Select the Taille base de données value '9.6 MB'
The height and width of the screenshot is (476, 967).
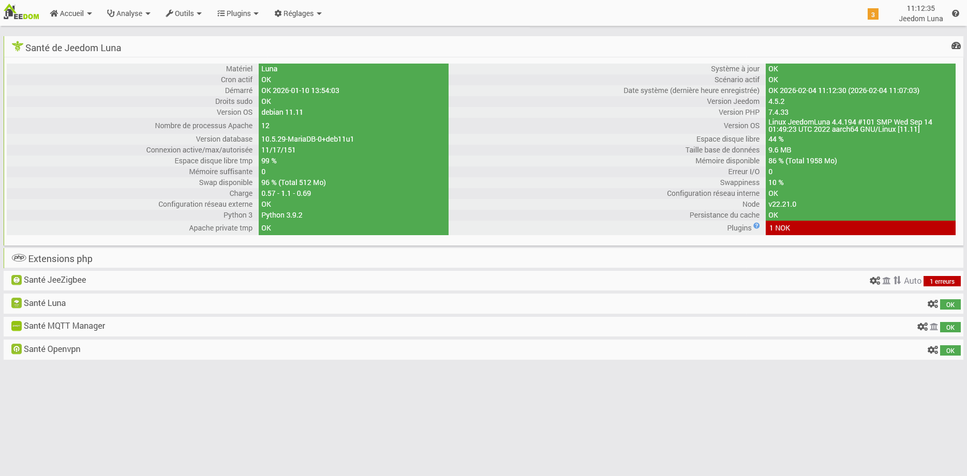pyautogui.click(x=780, y=150)
